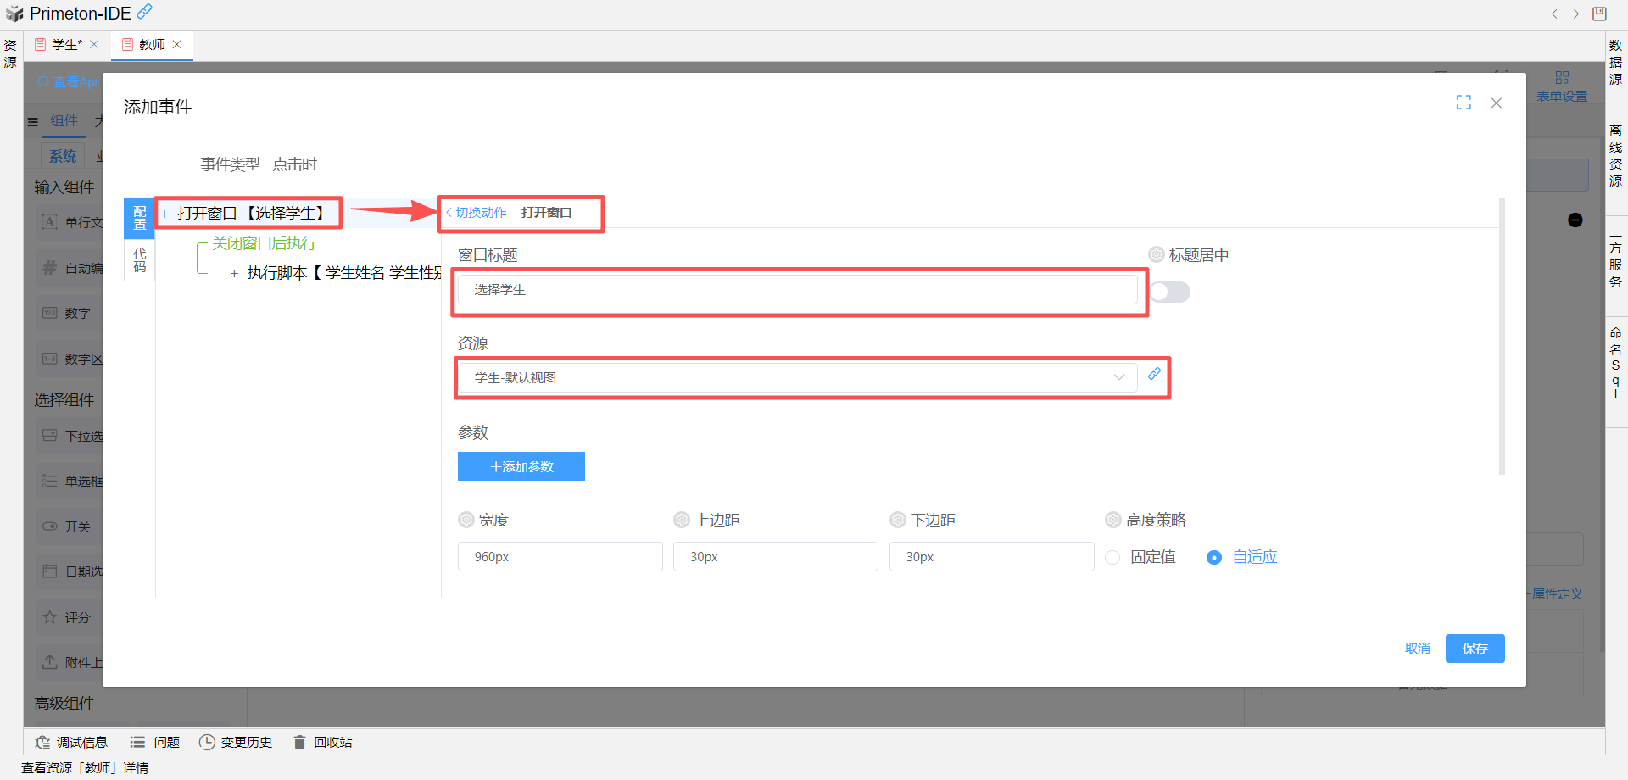Click the 切换动作 back link
The image size is (1628, 780).
click(477, 213)
